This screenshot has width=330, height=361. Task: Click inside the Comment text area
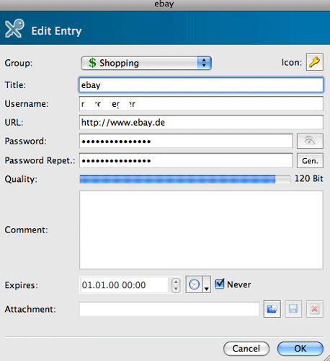coord(201,230)
